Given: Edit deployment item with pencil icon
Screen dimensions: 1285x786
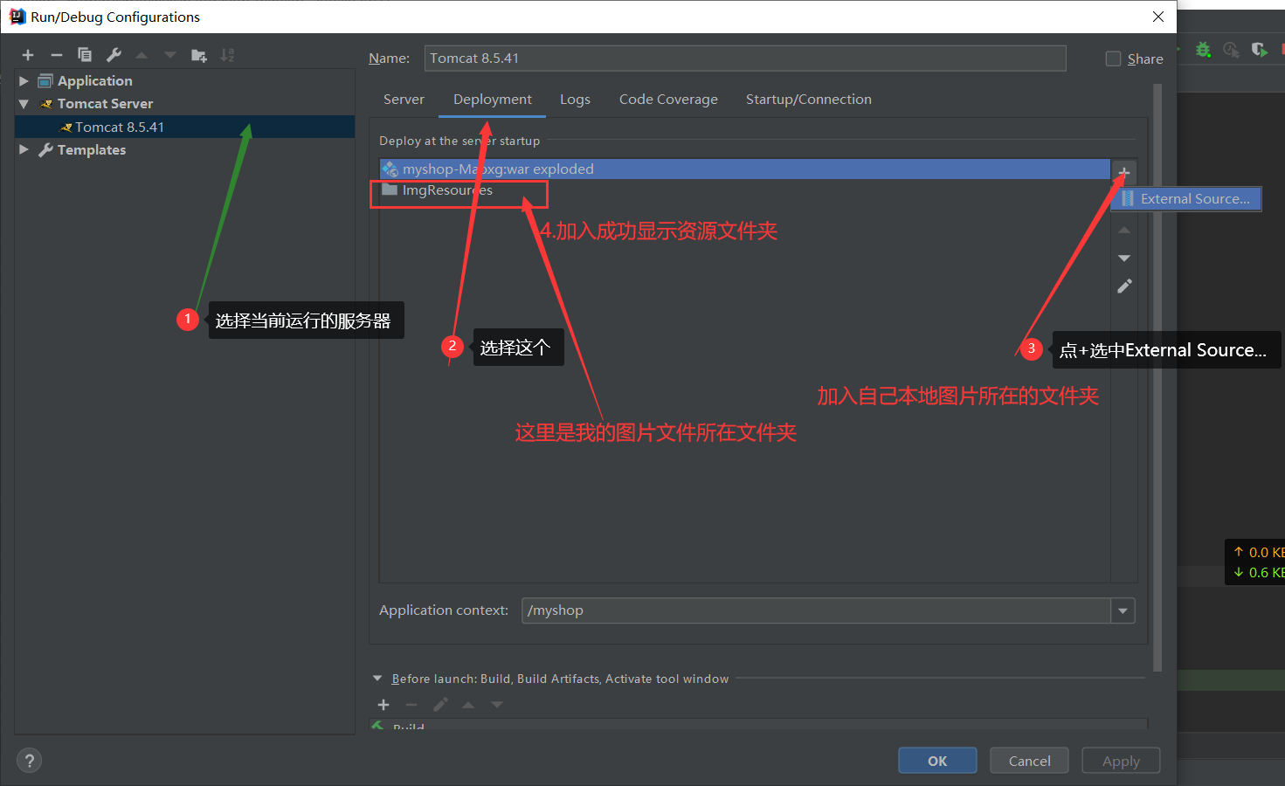Looking at the screenshot, I should click(1124, 286).
